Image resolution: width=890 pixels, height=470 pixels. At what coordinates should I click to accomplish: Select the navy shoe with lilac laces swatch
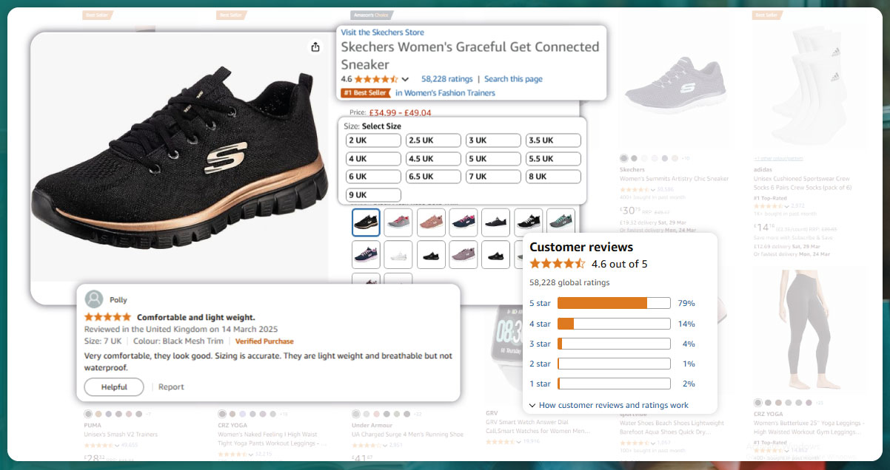(x=366, y=255)
